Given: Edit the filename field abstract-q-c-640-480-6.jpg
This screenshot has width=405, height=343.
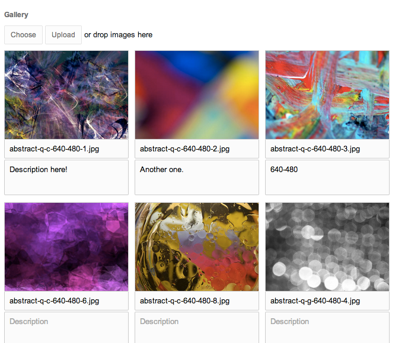Looking at the screenshot, I should (x=66, y=301).
